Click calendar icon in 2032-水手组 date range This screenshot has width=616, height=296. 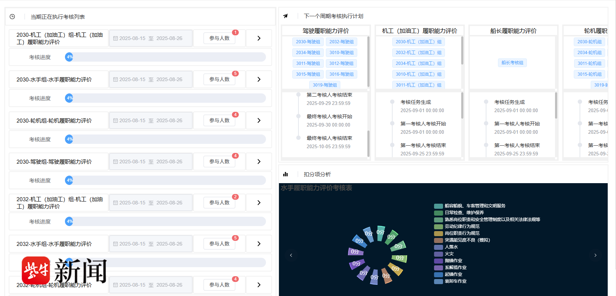click(x=115, y=244)
